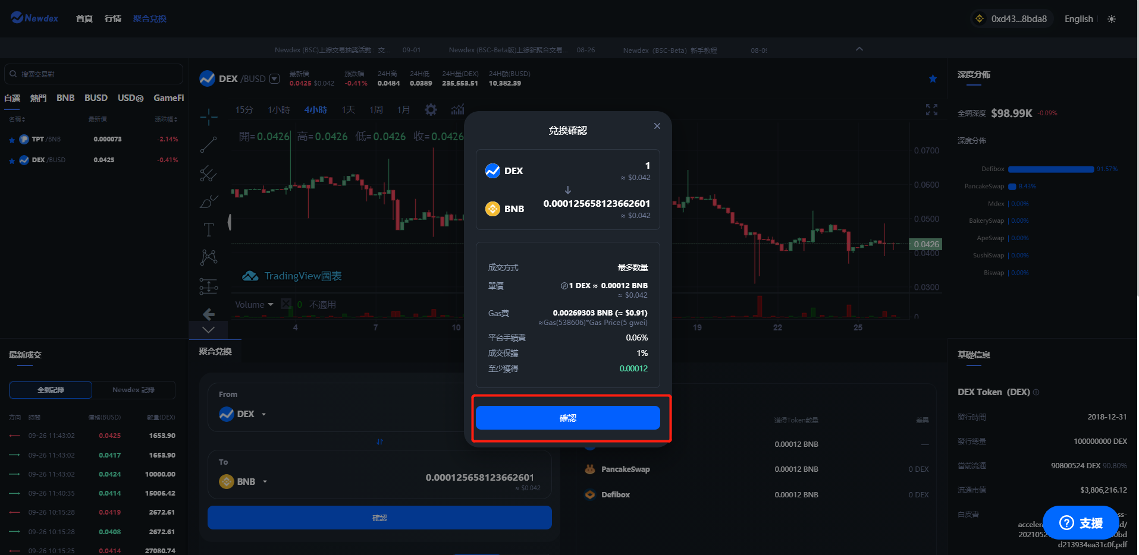Select the crosshair cursor tool

tap(209, 117)
